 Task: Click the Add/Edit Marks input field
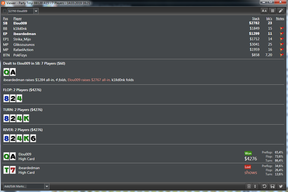point(23,186)
